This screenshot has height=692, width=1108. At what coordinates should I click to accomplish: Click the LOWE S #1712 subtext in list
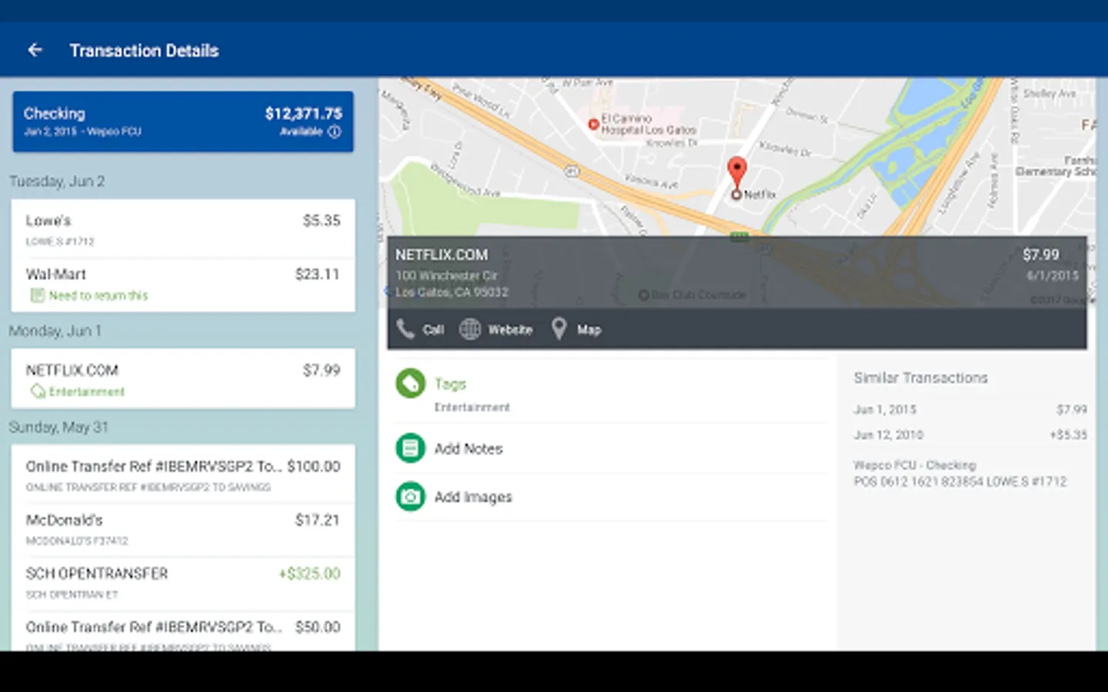click(x=60, y=241)
